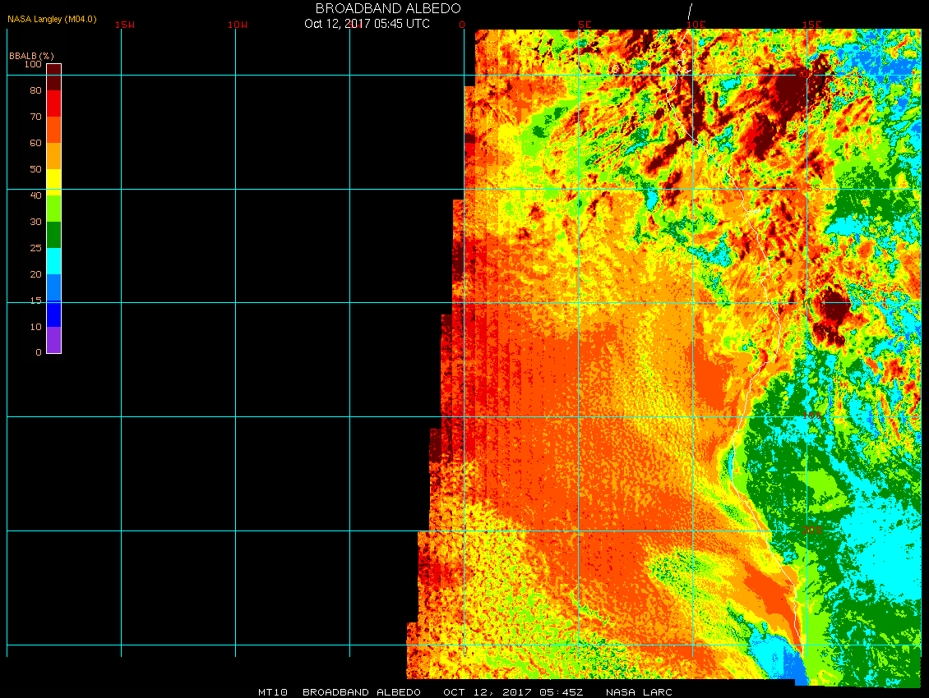The width and height of the screenshot is (929, 698).
Task: Click the 15W longitude label
Action: (125, 25)
